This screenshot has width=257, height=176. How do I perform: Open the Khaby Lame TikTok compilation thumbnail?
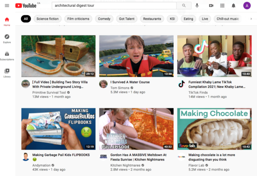215,56
